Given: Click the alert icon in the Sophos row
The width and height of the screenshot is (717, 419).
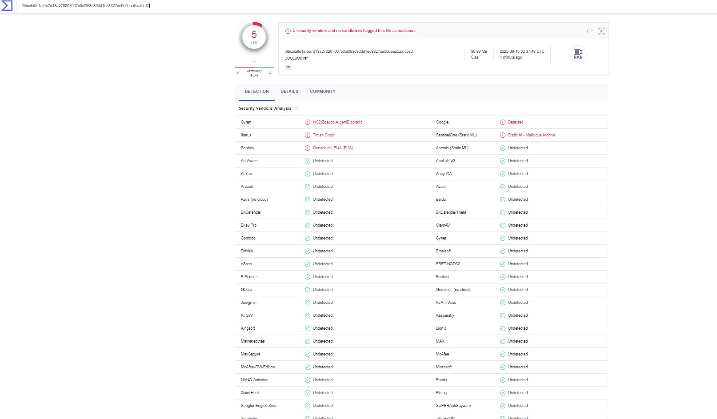Looking at the screenshot, I should pyautogui.click(x=308, y=148).
